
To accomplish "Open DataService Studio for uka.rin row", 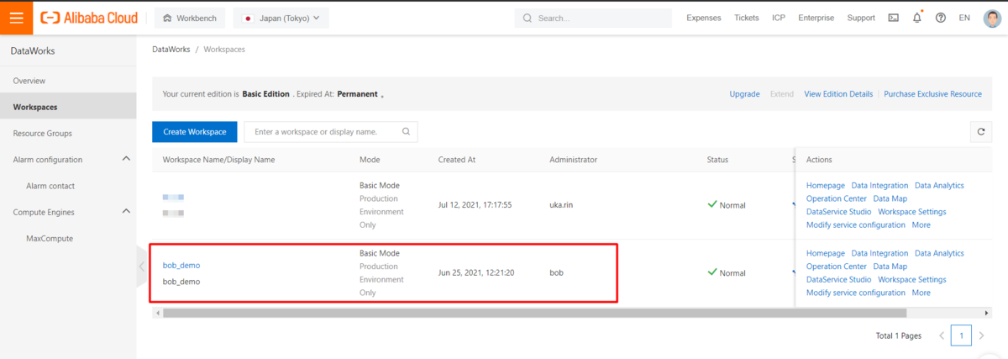I will pyautogui.click(x=839, y=212).
